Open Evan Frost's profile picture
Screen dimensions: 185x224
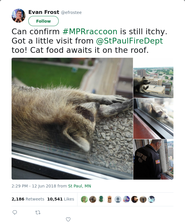(18, 16)
